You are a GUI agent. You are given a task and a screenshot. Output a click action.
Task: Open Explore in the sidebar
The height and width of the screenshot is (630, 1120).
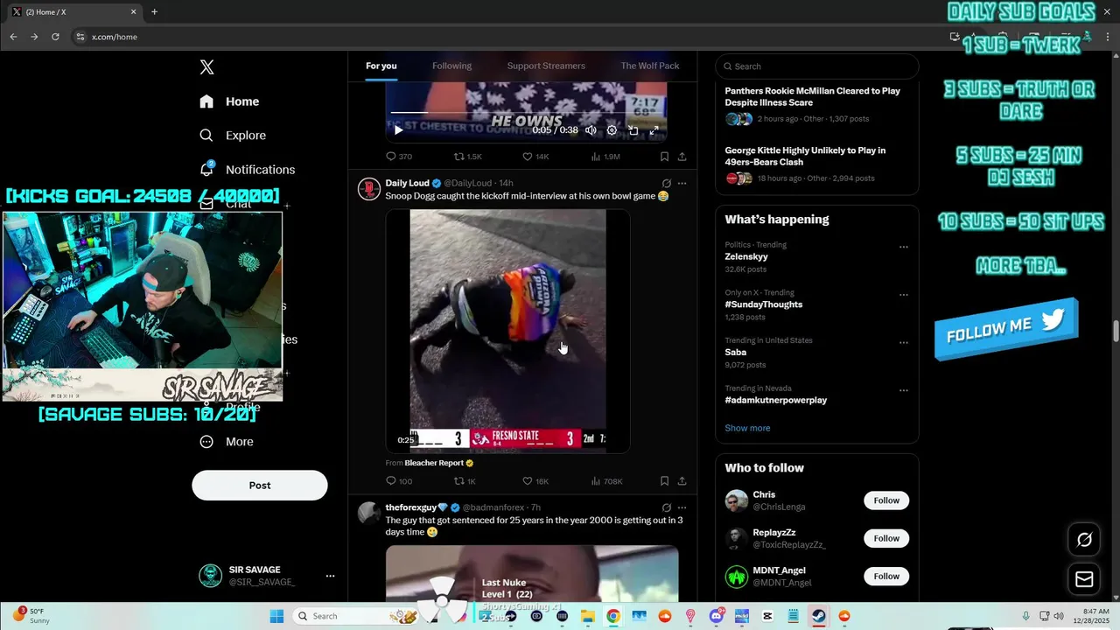click(233, 136)
